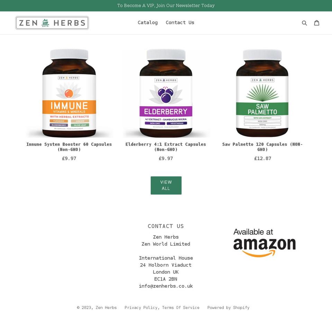Open the shopping cart bag icon
332x311 pixels.
click(316, 23)
